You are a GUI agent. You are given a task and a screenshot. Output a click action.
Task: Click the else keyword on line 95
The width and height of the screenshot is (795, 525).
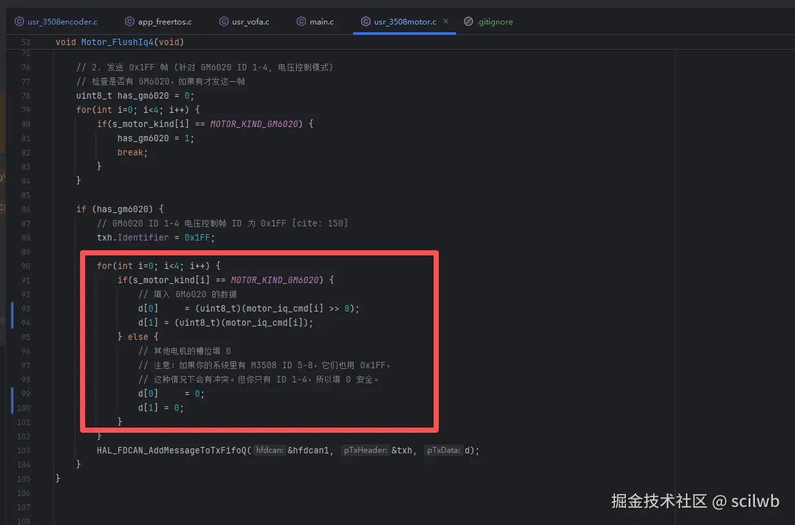coord(138,337)
